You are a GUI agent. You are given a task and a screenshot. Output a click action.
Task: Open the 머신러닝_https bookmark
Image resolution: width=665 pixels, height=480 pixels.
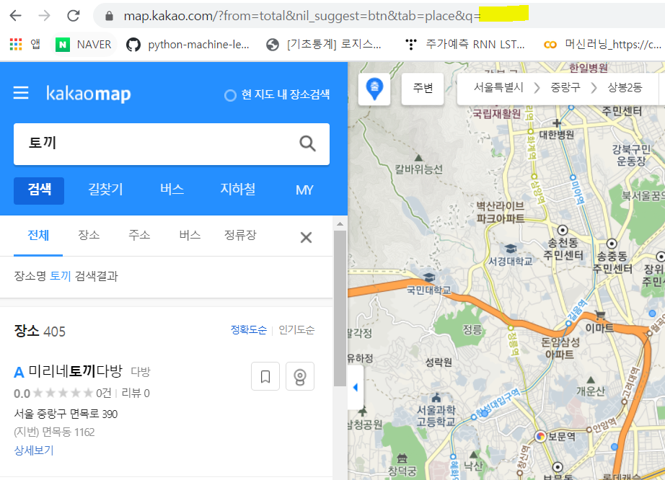tap(602, 44)
